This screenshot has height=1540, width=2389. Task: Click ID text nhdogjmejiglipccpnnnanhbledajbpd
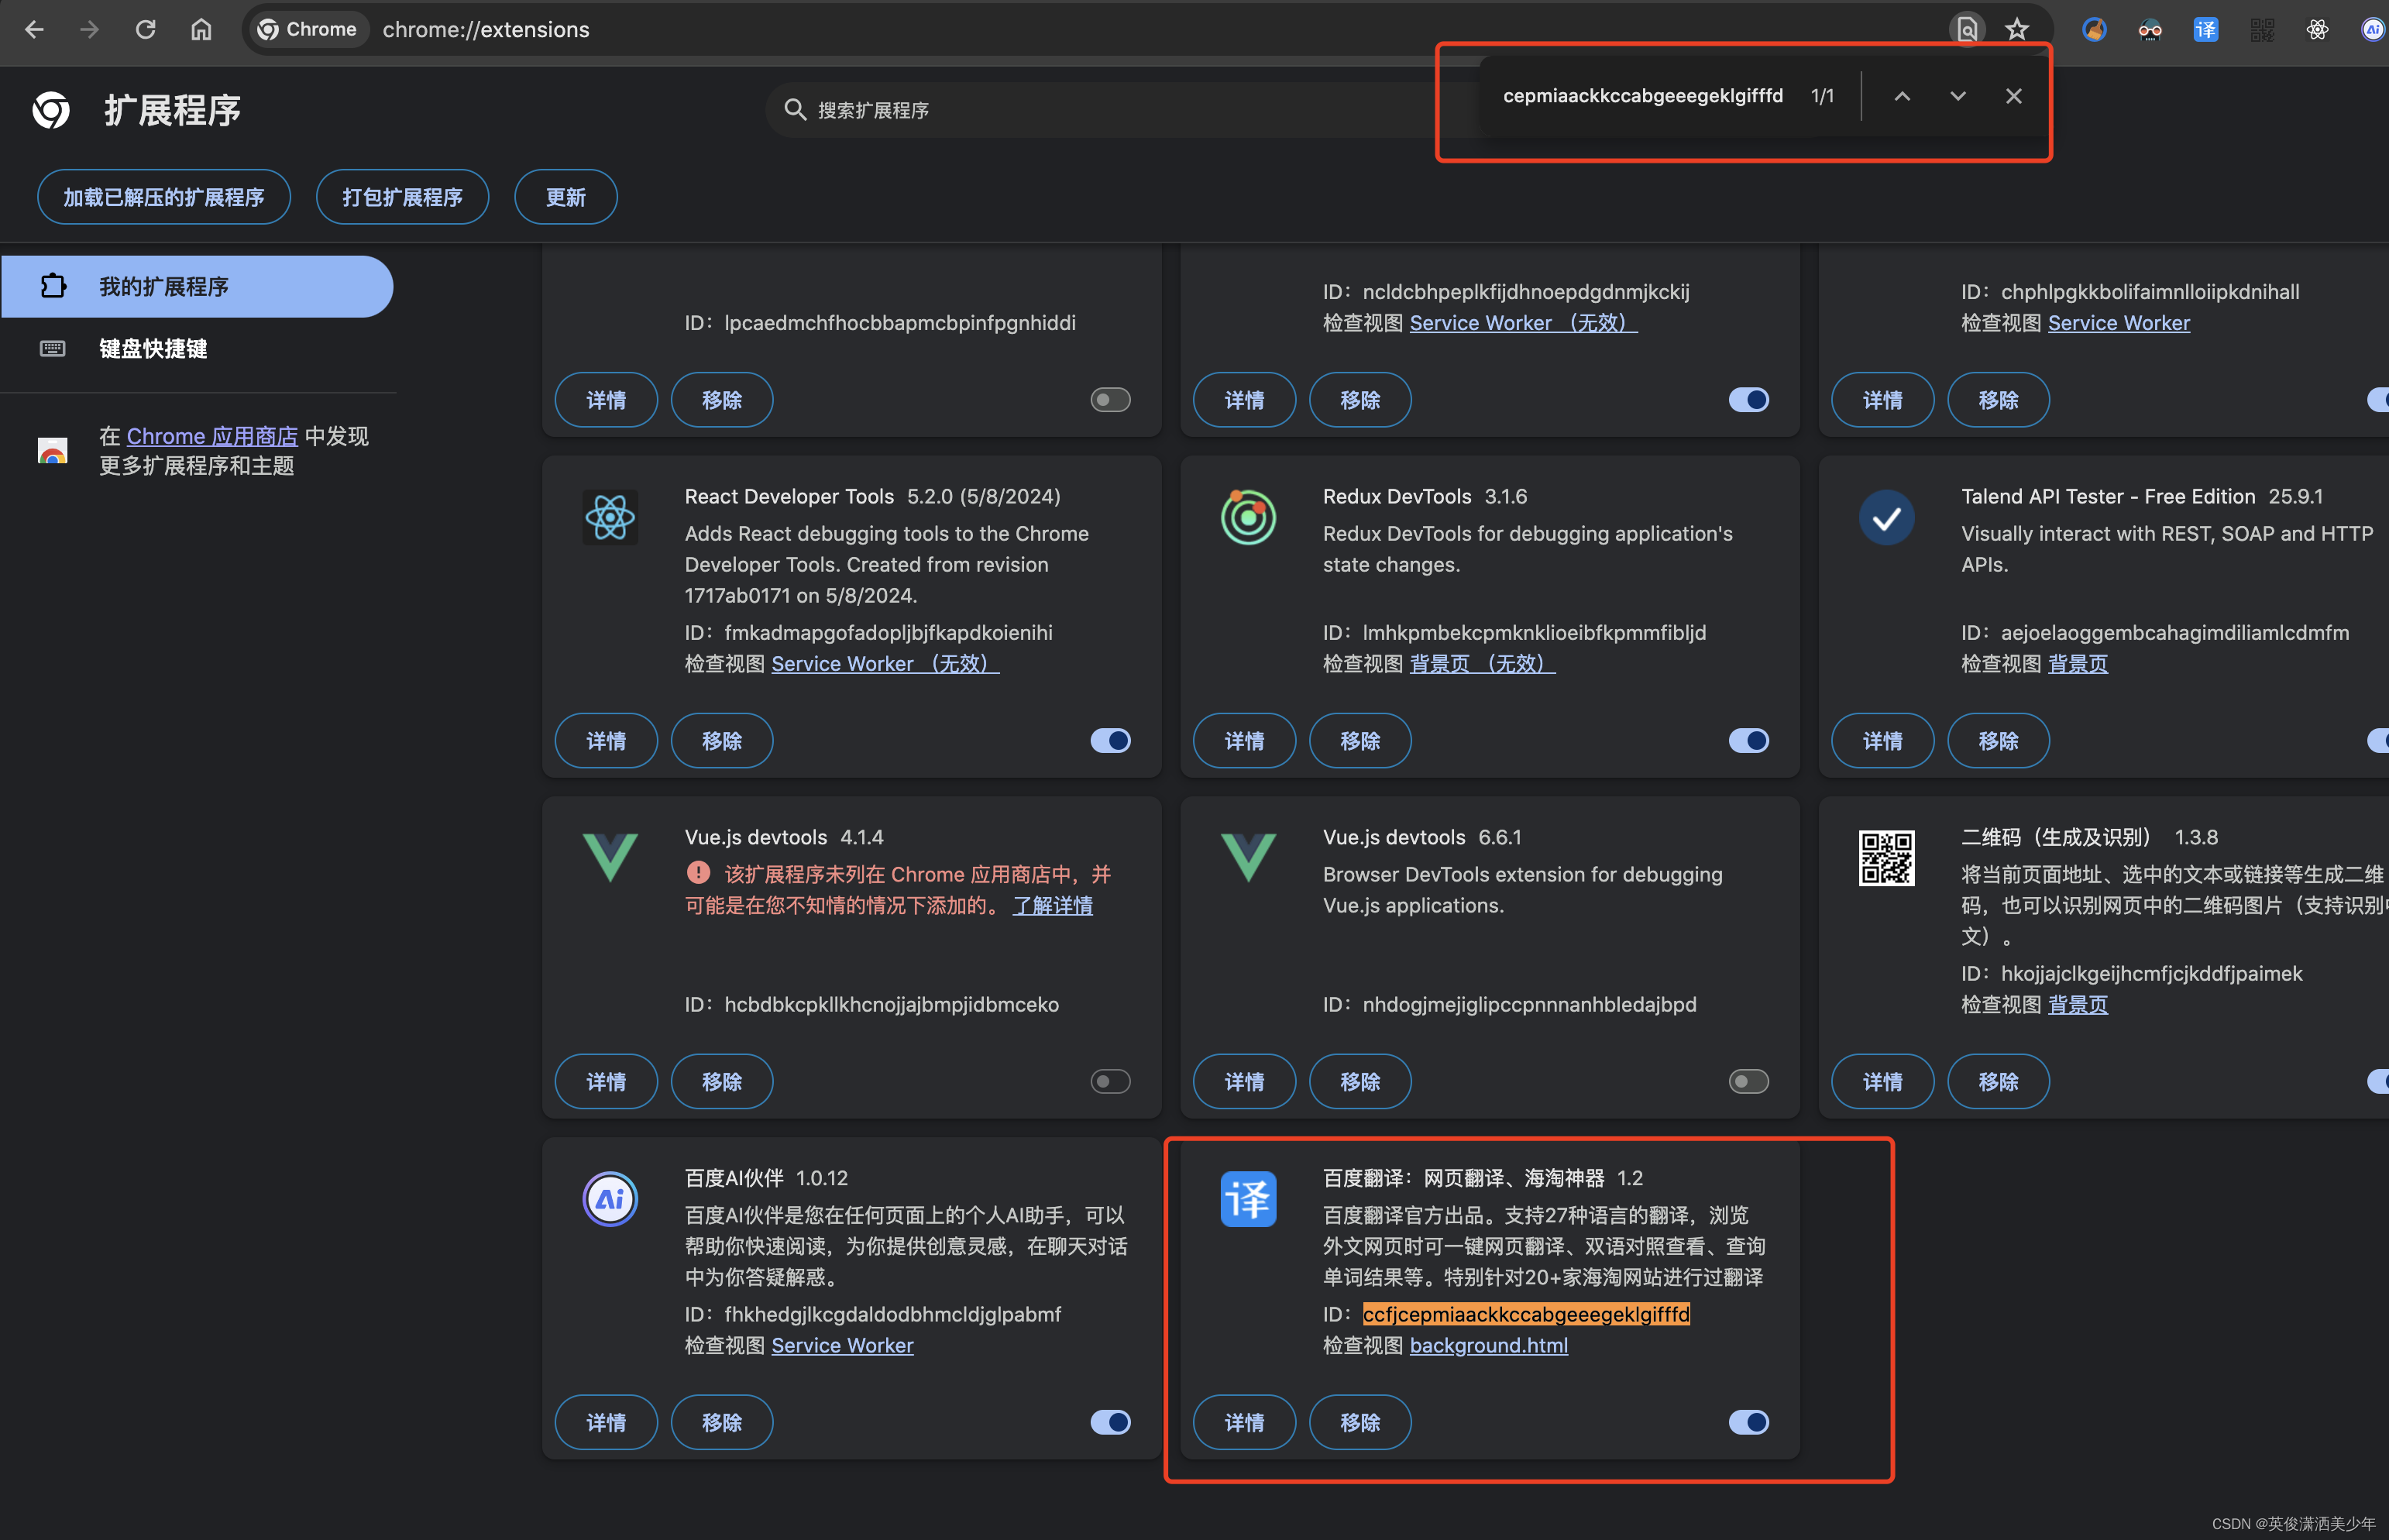click(1529, 1004)
